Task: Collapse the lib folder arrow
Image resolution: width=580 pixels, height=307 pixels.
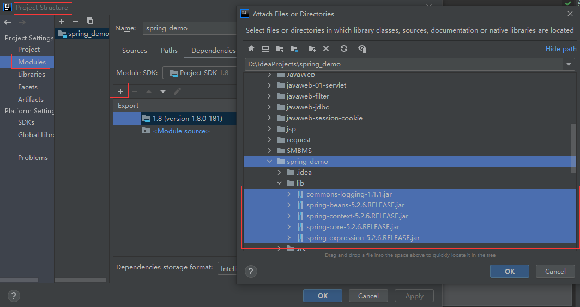Action: tap(279, 183)
